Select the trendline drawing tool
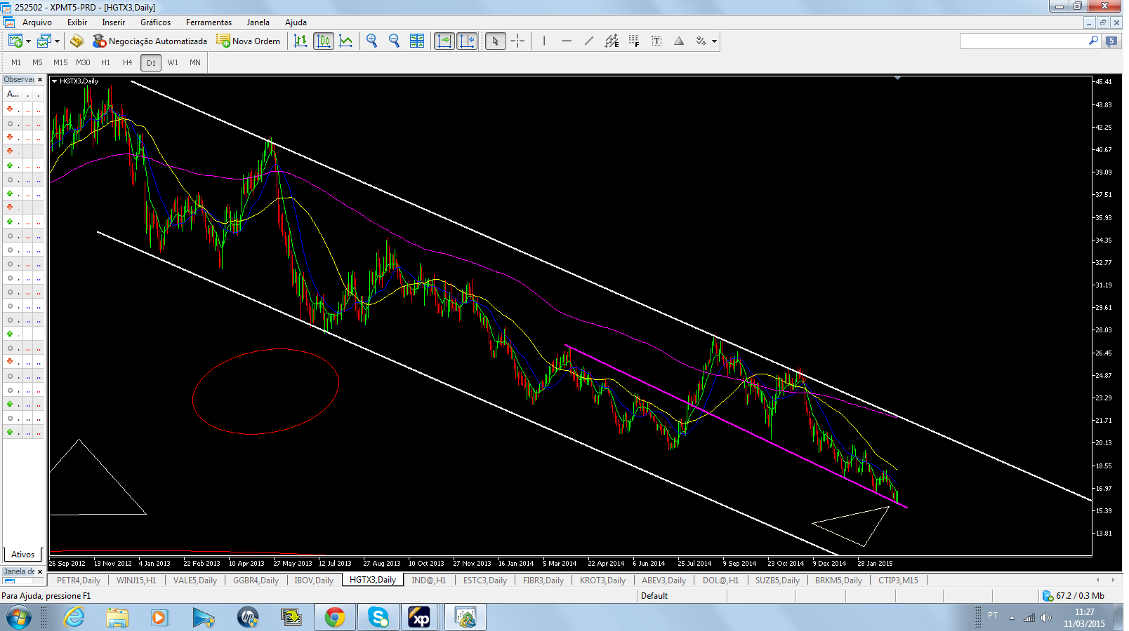The image size is (1129, 631). (x=589, y=41)
